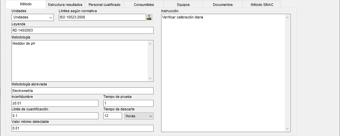Click the 'Verificar calibración diaria' text
Screen dimensions: 340x136
183,17
